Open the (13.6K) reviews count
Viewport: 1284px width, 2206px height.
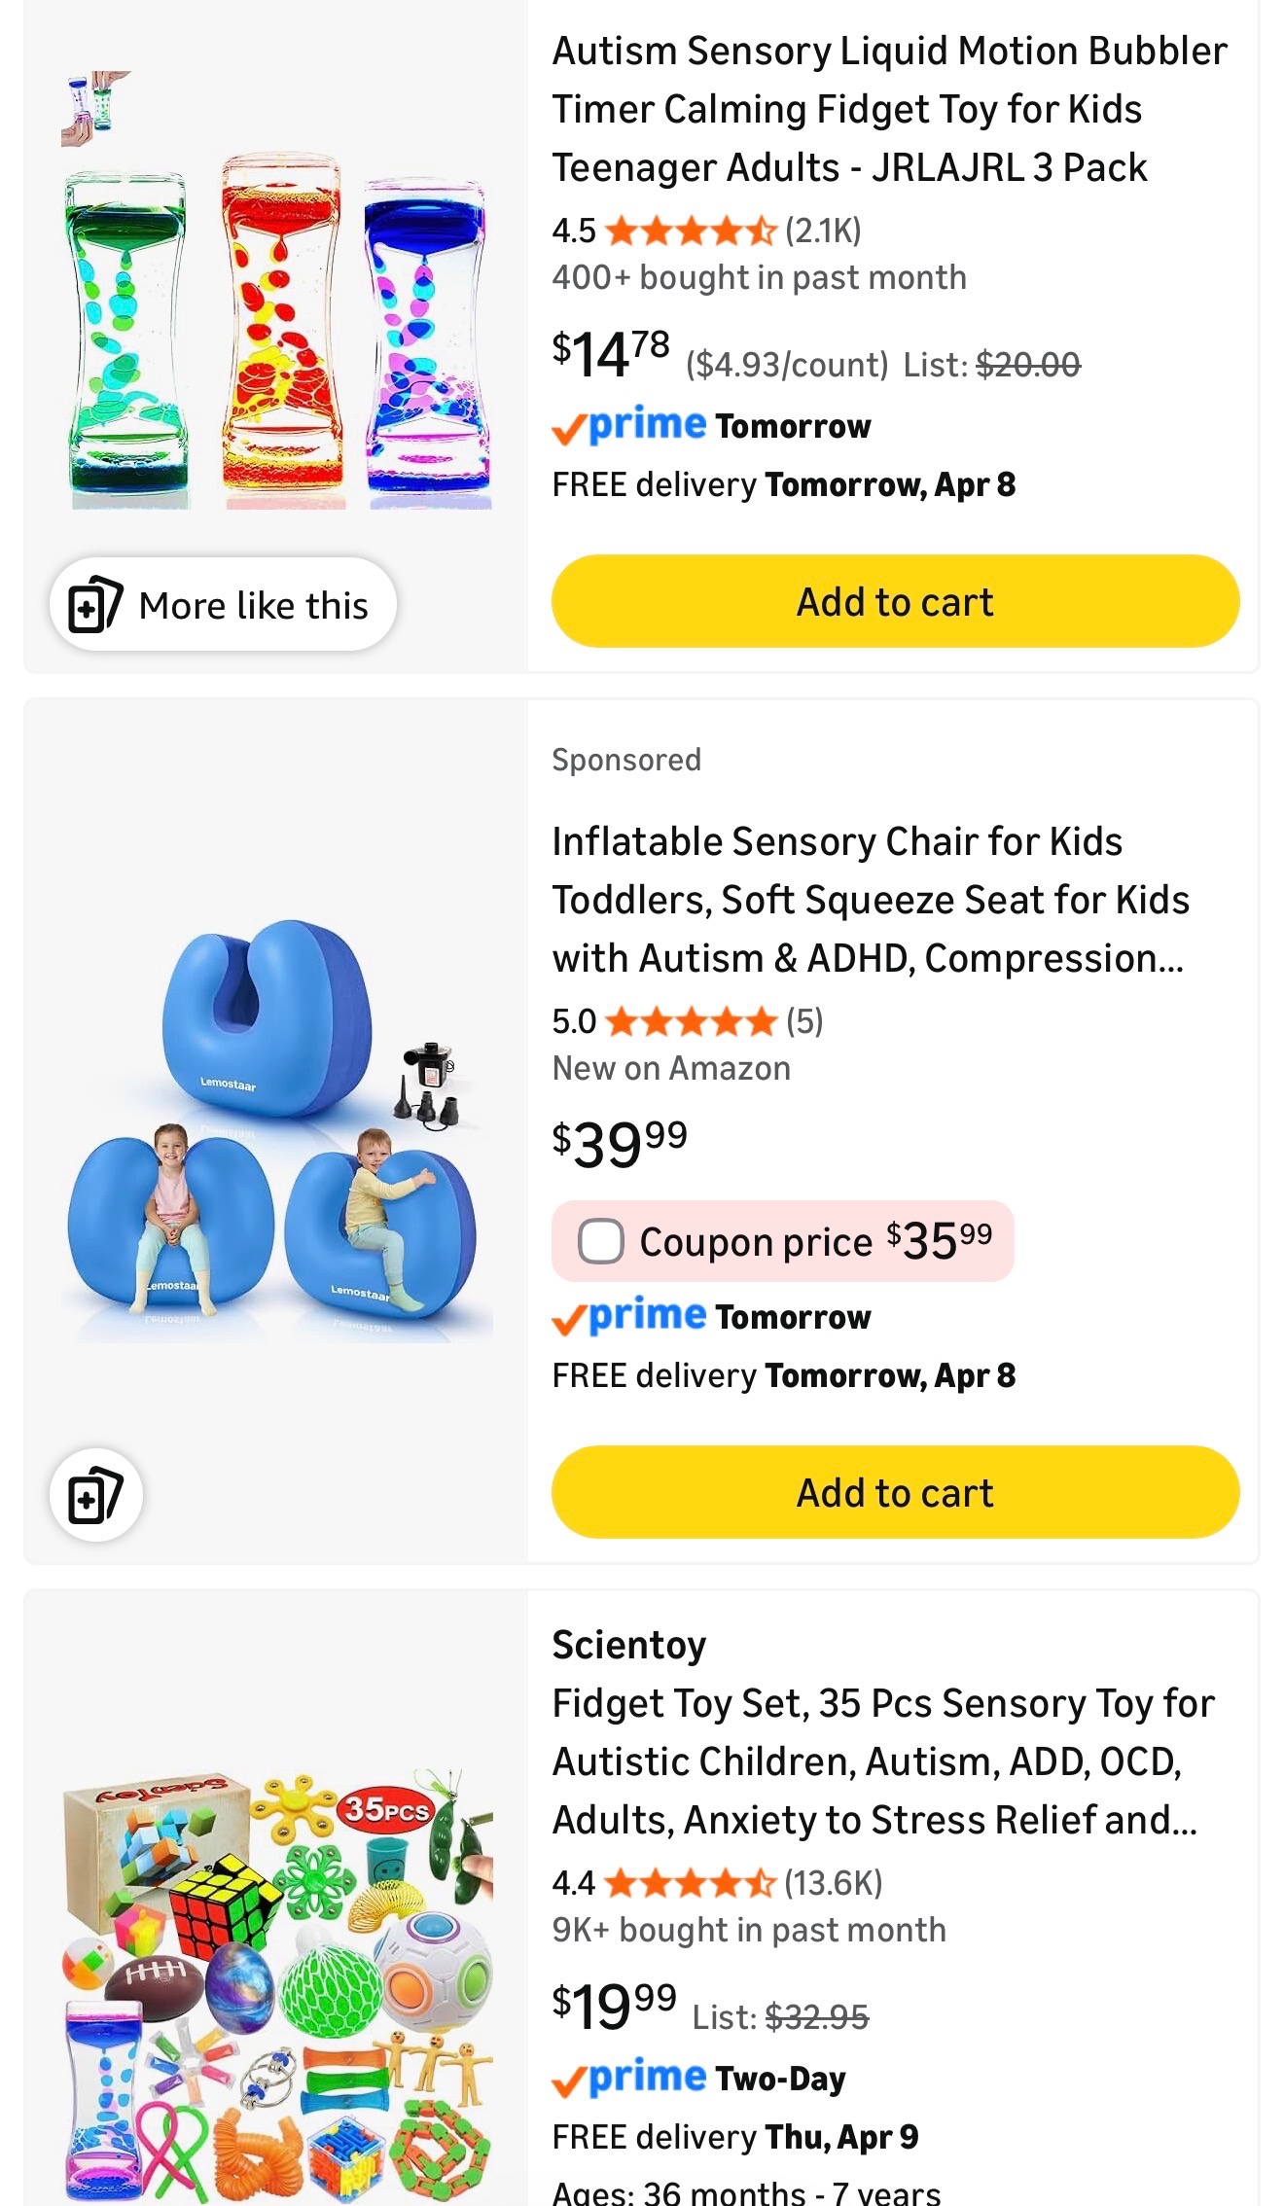click(833, 1883)
